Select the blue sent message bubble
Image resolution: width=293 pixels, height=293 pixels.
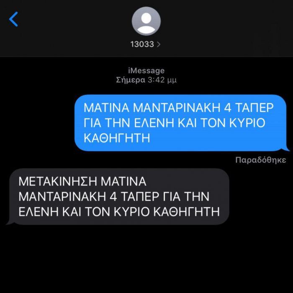180,123
